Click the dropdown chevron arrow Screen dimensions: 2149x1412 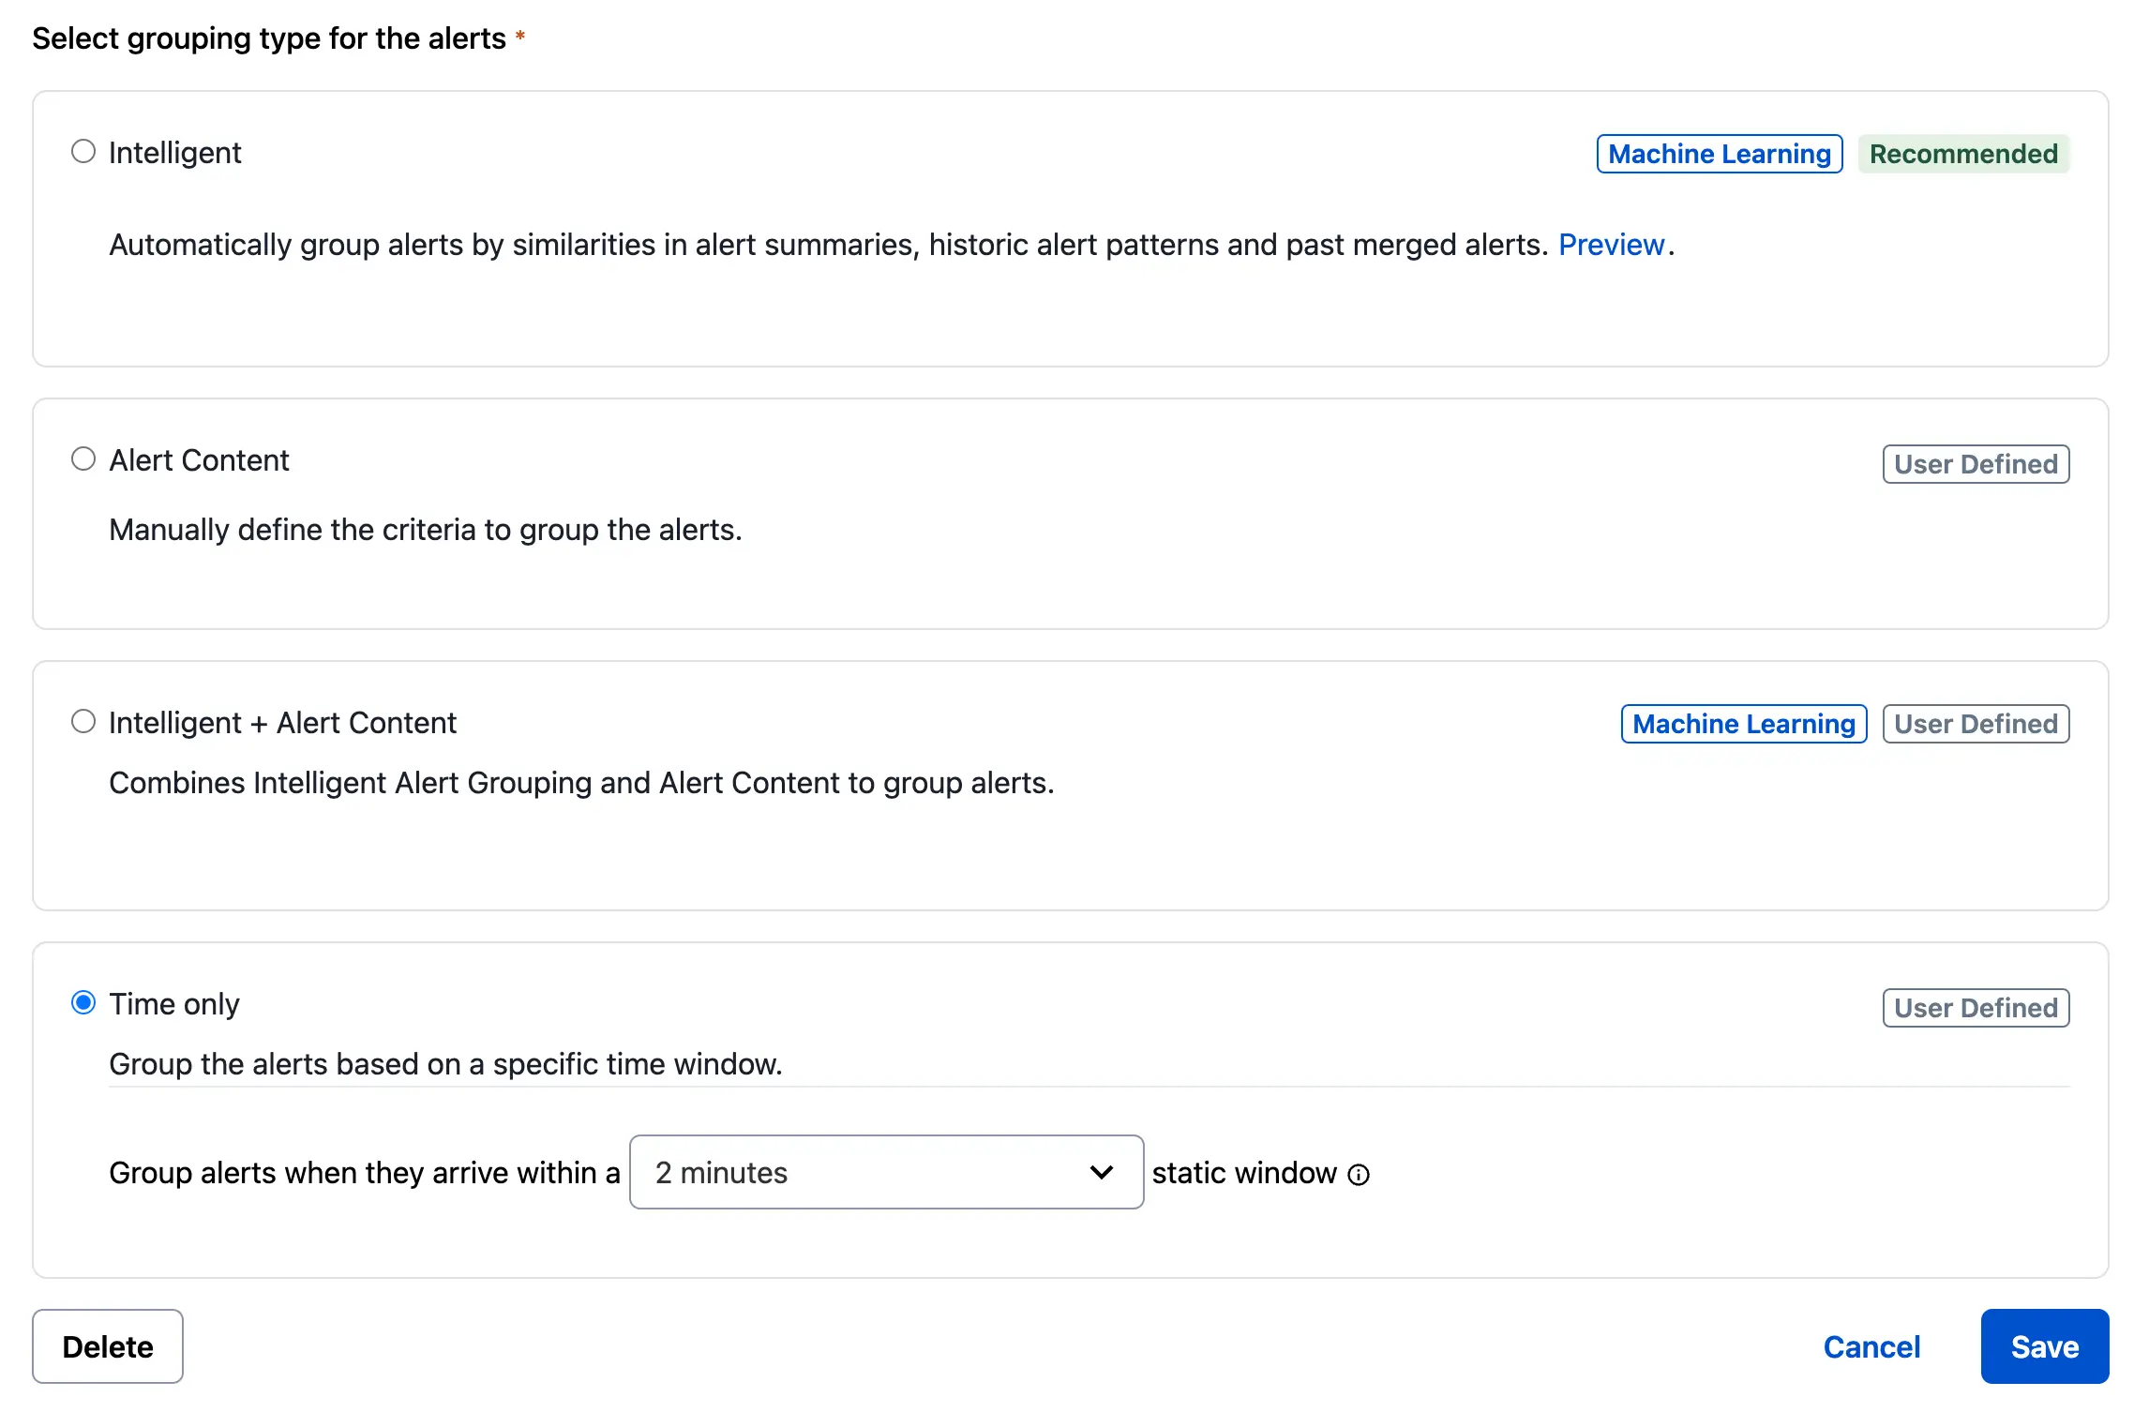(x=1102, y=1172)
